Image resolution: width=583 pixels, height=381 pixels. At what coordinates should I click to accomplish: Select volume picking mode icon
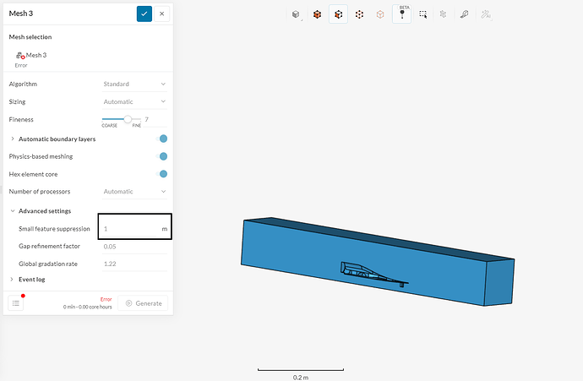coord(317,14)
